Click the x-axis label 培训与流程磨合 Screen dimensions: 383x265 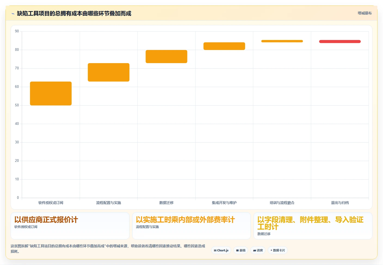[x=282, y=203]
